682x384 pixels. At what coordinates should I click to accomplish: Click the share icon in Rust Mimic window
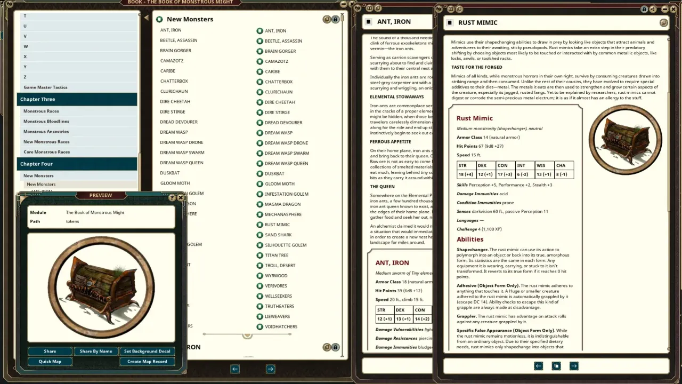(x=653, y=9)
